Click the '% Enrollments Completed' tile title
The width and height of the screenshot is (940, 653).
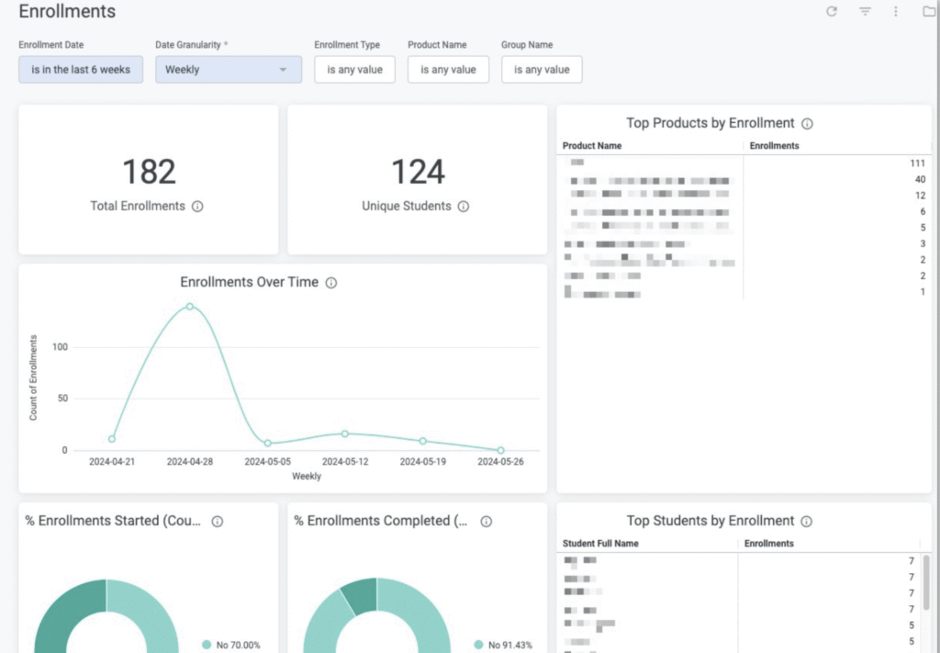tap(381, 521)
